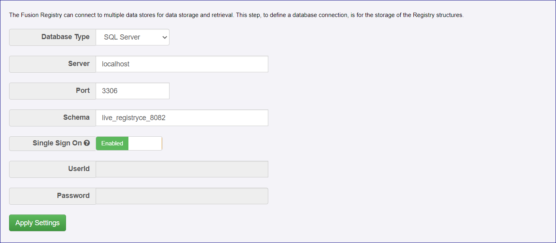Open the Database Type dropdown
The image size is (556, 243).
pyautogui.click(x=132, y=37)
